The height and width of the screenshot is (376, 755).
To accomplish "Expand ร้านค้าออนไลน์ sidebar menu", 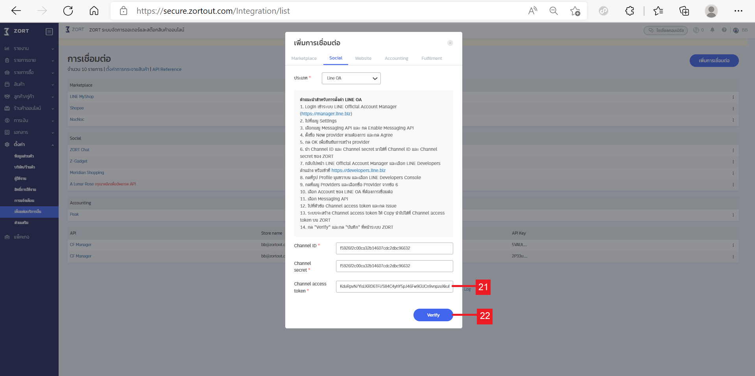I will pos(29,108).
